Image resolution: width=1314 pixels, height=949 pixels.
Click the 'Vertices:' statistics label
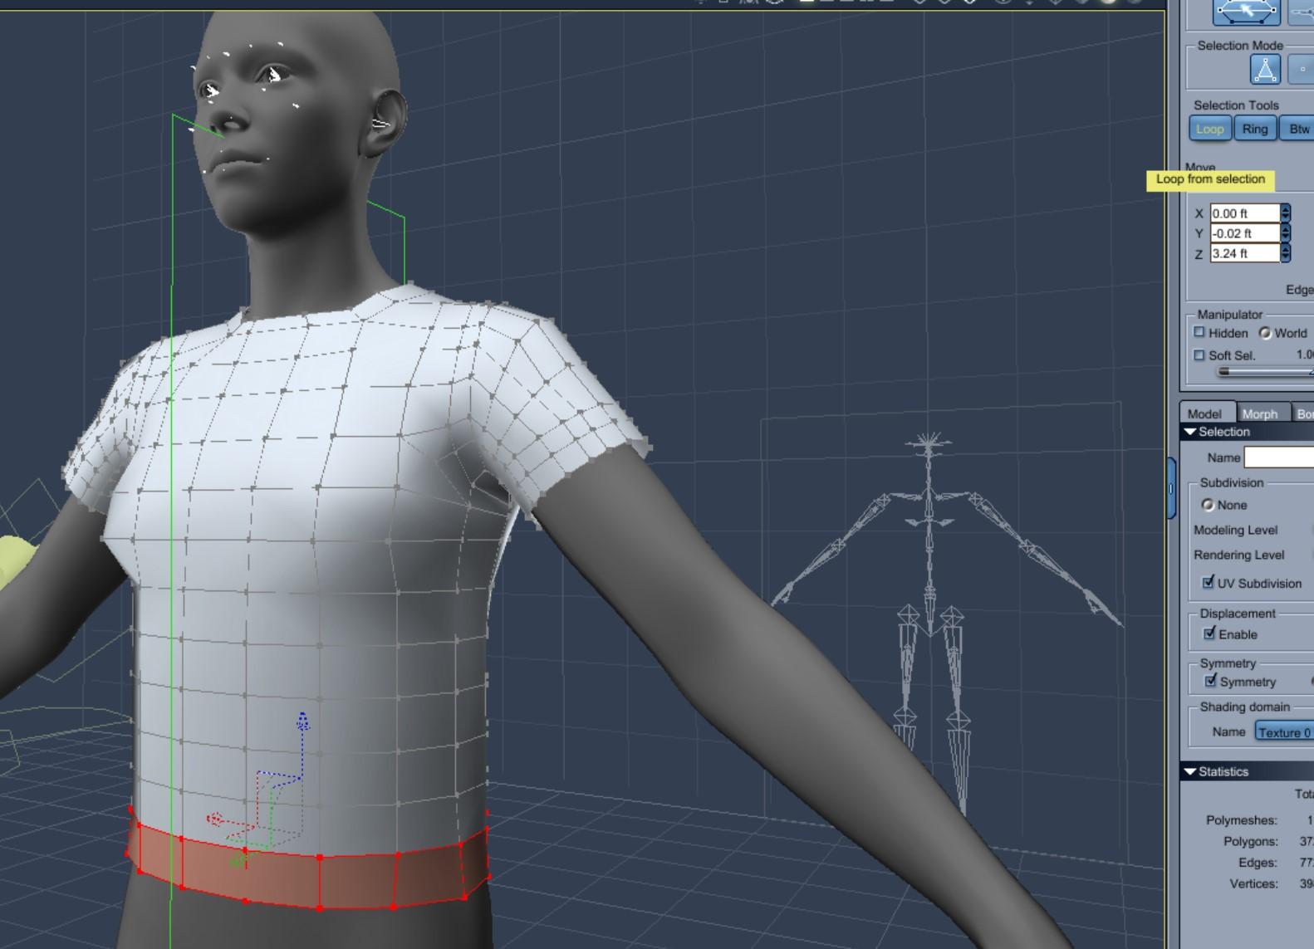click(x=1253, y=883)
